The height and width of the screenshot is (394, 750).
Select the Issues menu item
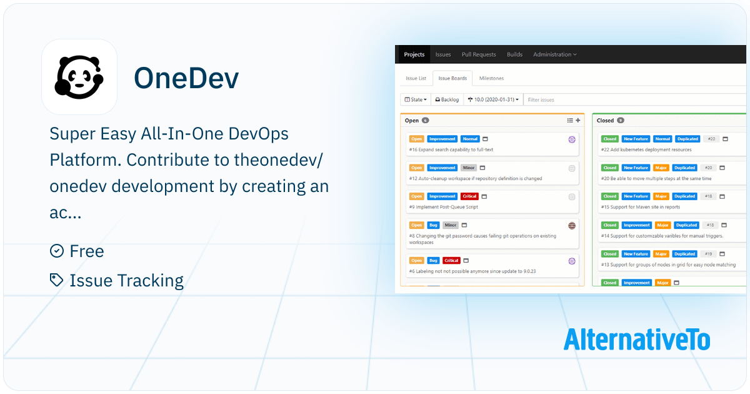tap(443, 54)
